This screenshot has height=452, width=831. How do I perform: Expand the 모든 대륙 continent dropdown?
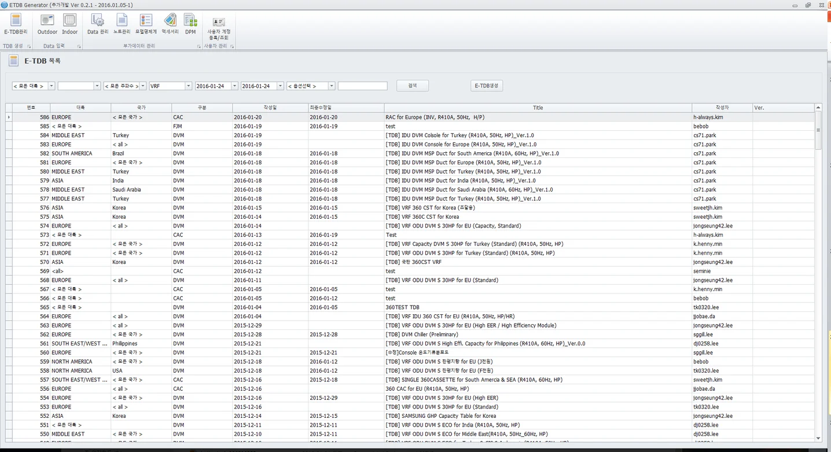coord(51,86)
